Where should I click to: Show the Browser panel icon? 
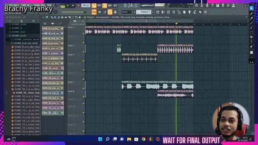(x=179, y=12)
